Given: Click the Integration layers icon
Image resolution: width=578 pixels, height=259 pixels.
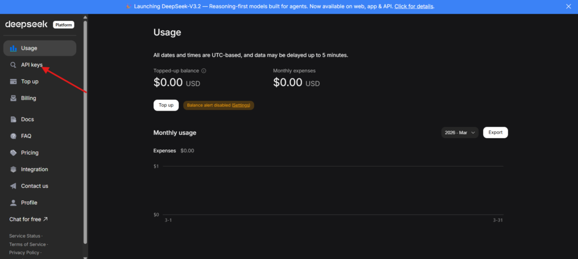Looking at the screenshot, I should [13, 169].
